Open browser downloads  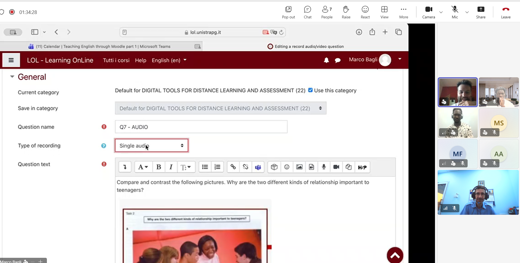point(359,32)
